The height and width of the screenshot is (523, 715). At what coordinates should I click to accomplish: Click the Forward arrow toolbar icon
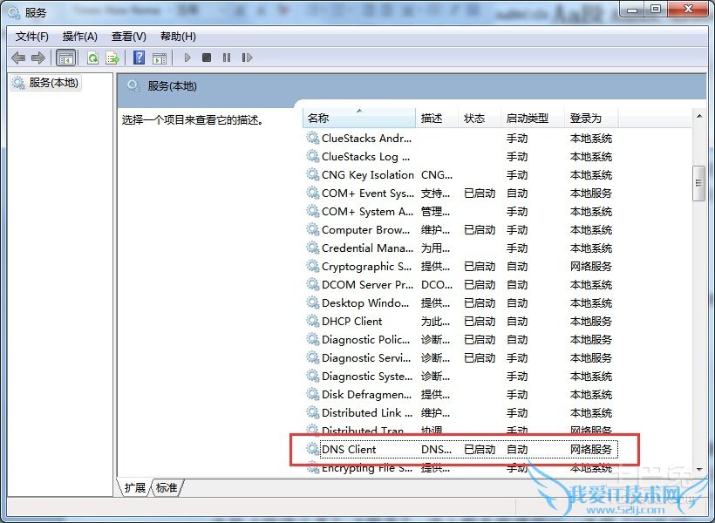38,58
